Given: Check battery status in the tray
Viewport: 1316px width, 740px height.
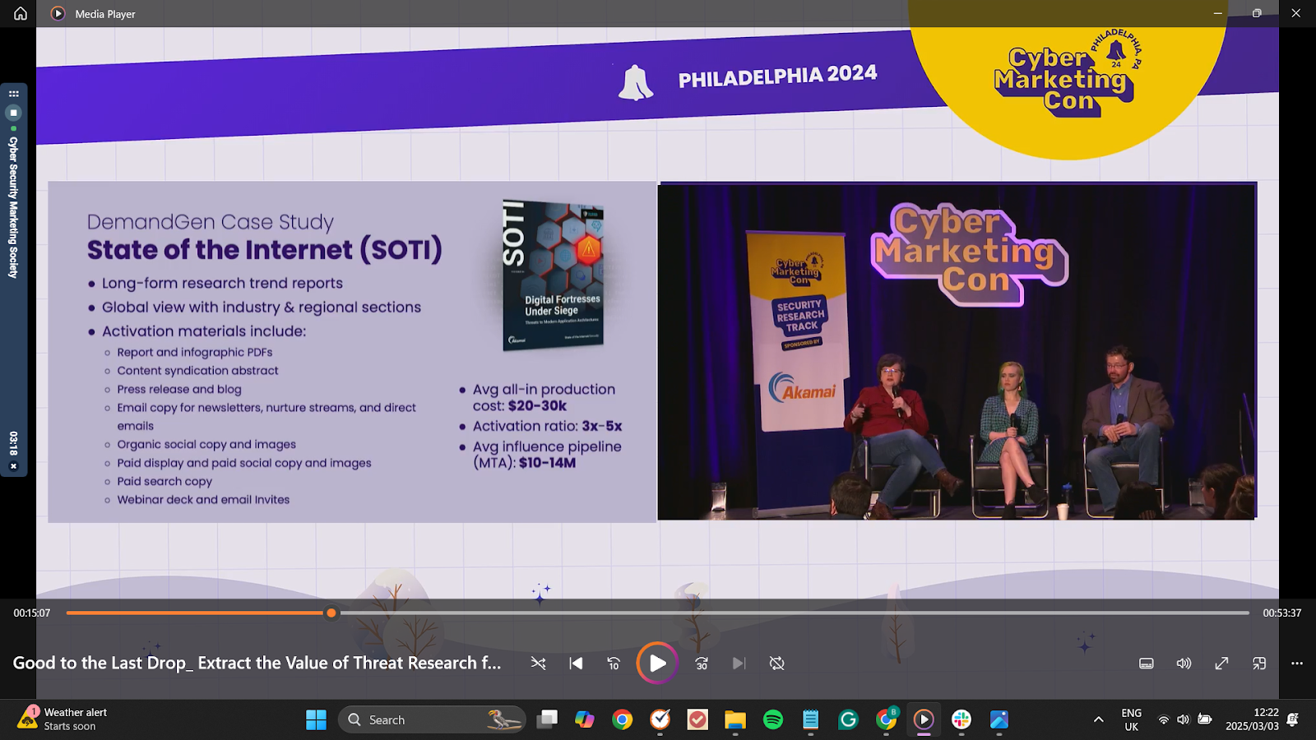Looking at the screenshot, I should 1205,719.
